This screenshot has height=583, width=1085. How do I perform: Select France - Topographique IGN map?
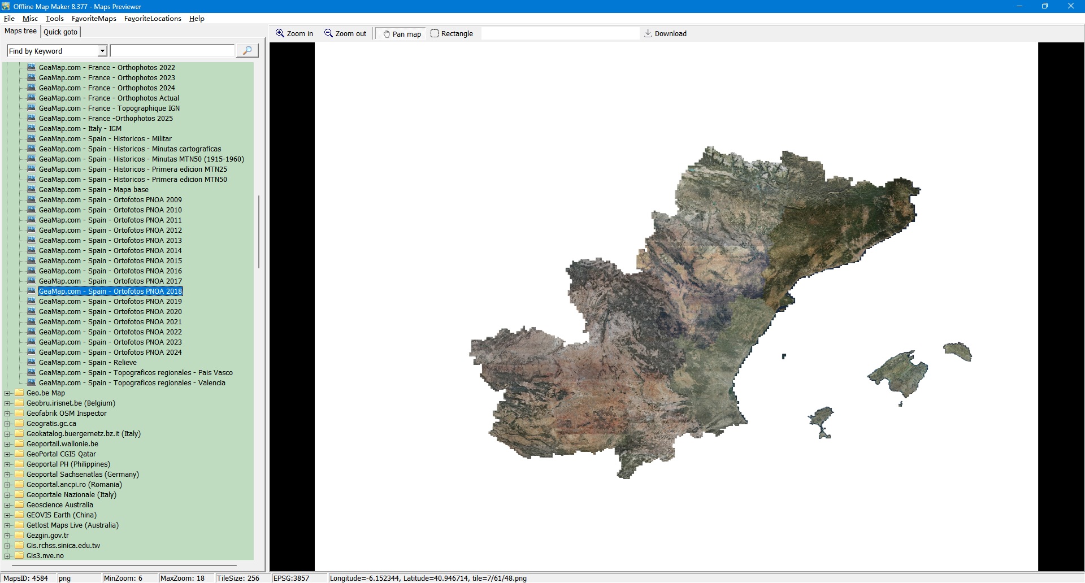[x=109, y=108]
